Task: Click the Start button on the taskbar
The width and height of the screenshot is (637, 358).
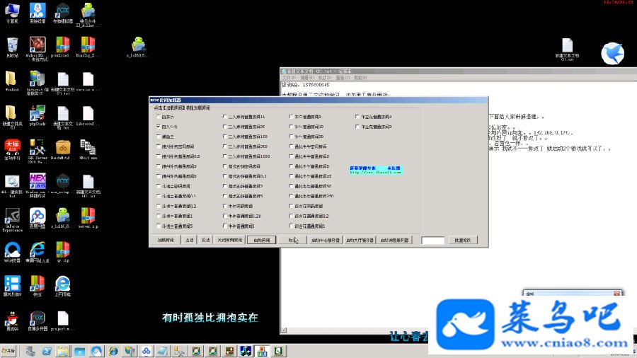Action: (x=8, y=351)
